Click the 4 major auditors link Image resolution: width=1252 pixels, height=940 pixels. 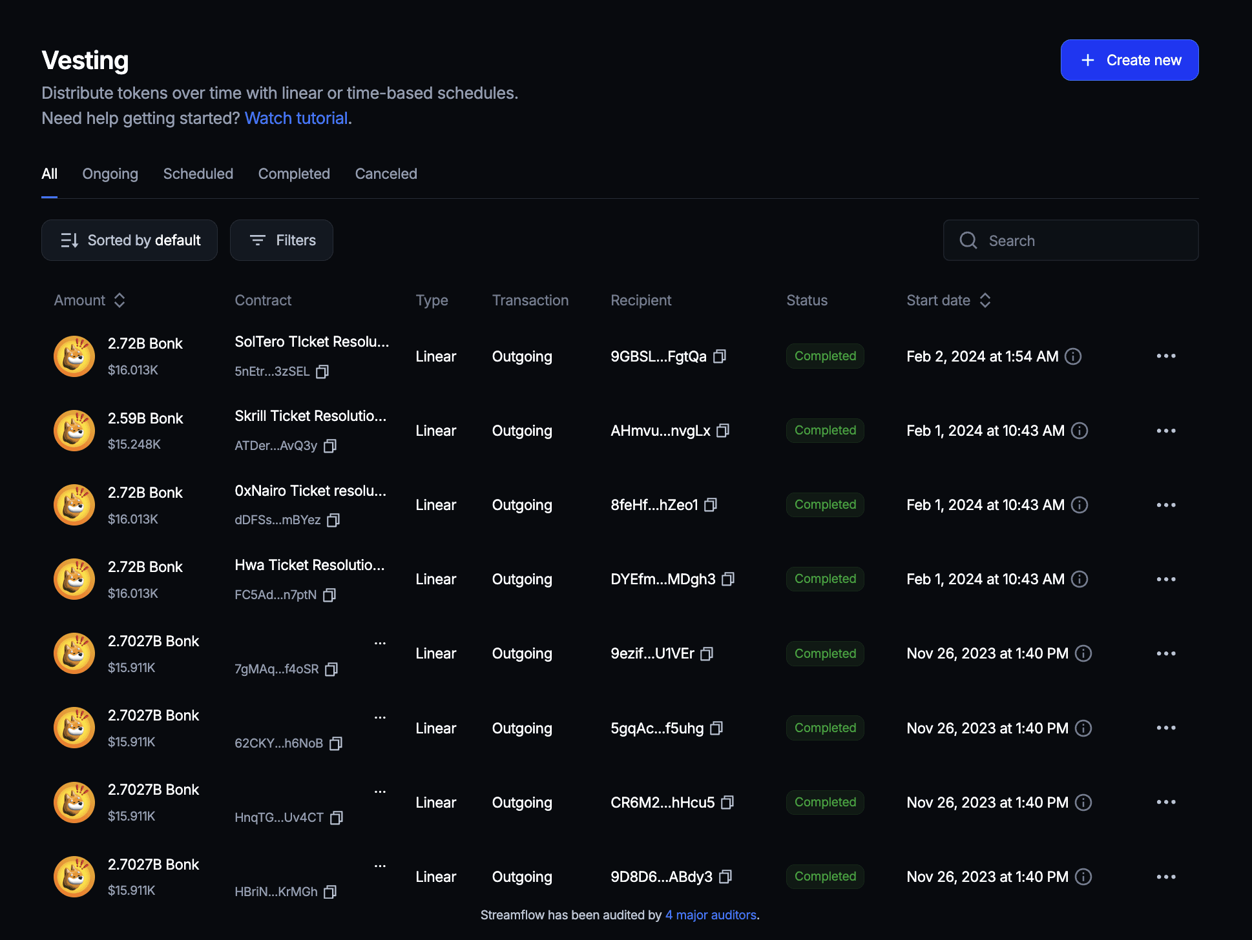(711, 915)
